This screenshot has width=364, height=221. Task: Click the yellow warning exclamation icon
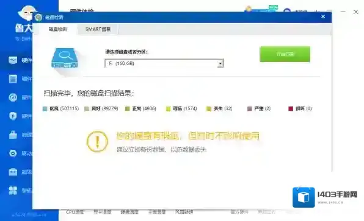click(x=97, y=142)
